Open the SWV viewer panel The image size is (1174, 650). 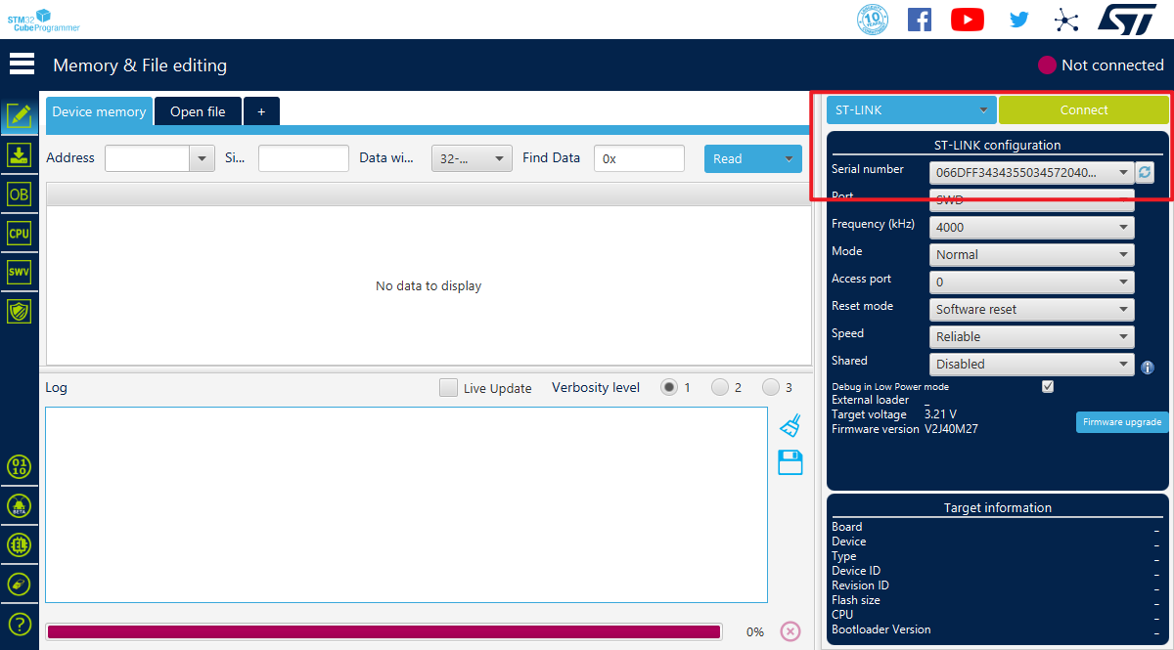[19, 272]
